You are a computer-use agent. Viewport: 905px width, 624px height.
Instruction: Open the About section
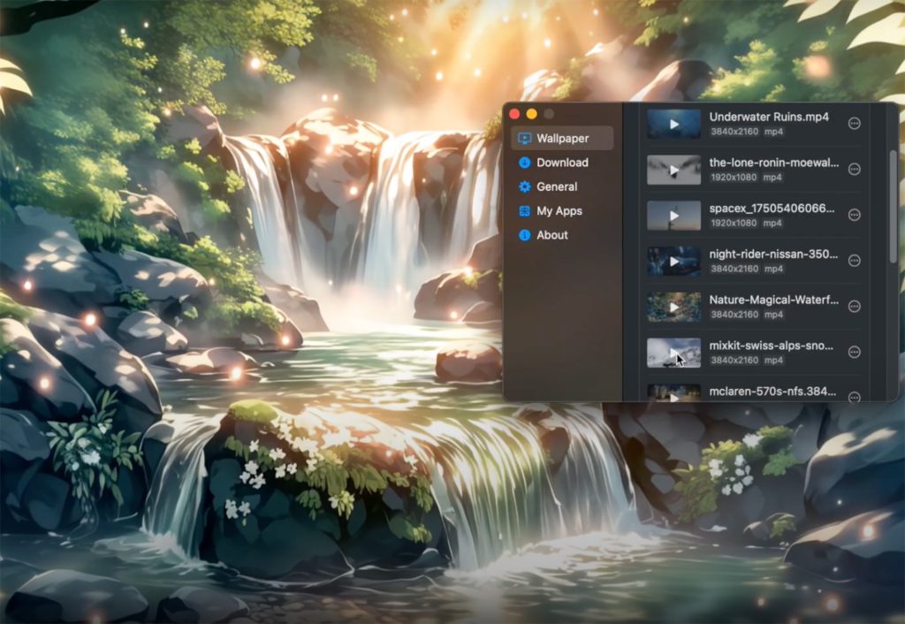pyautogui.click(x=561, y=235)
